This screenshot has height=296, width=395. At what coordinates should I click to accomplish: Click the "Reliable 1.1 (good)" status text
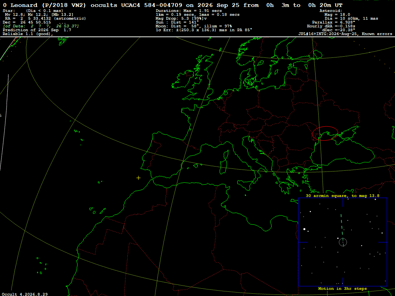pos(28,34)
